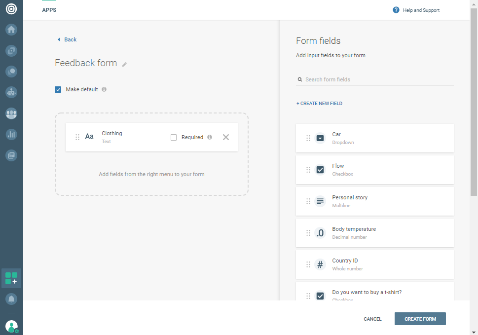The height and width of the screenshot is (335, 478).
Task: Click the pencil icon to rename form
Action: [x=125, y=64]
